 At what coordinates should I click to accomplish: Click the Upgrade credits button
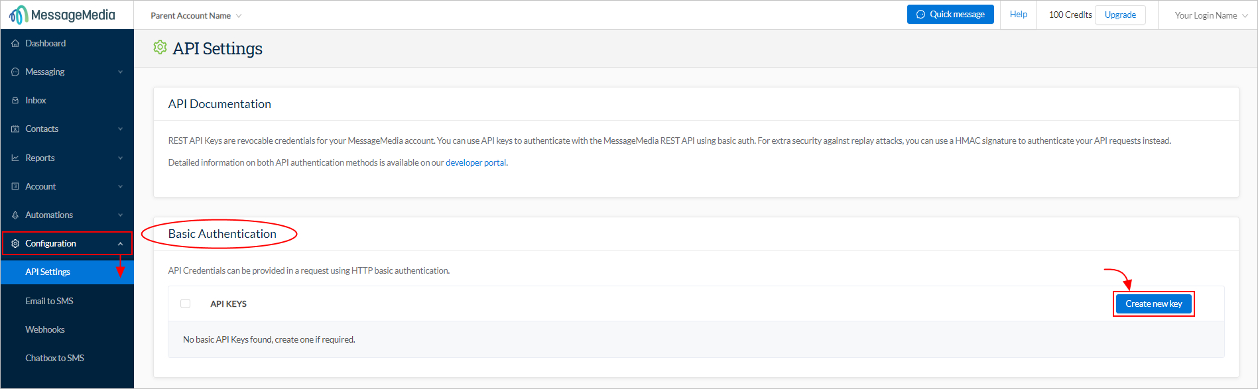1120,15
